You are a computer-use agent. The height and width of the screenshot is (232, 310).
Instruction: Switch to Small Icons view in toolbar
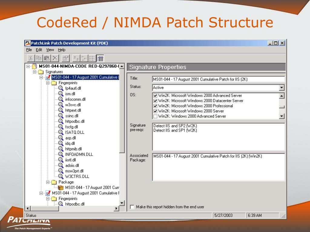pos(84,58)
